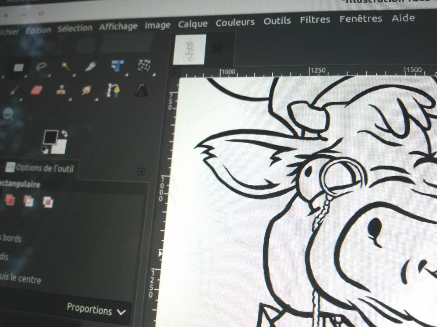
Task: Select the Rectangle Select tool
Action: pyautogui.click(x=19, y=67)
